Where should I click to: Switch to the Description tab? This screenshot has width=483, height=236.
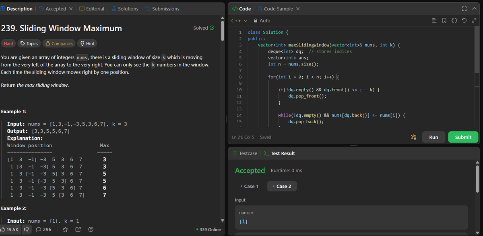(x=17, y=9)
